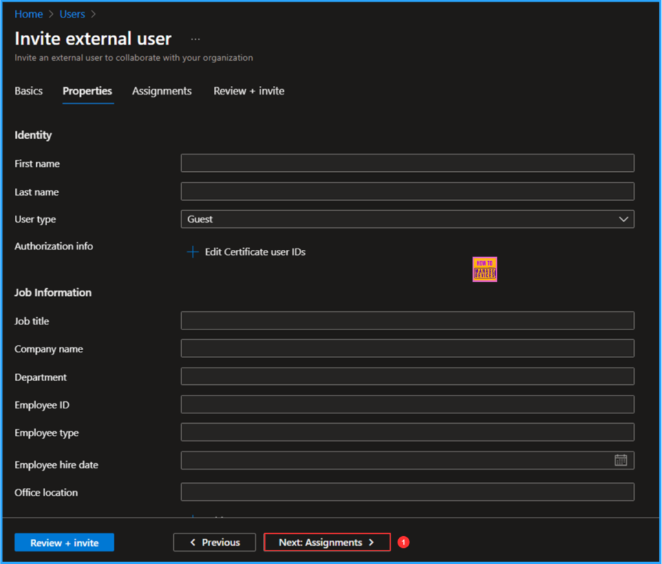Click the Job title input box
662x564 pixels.
coord(407,320)
